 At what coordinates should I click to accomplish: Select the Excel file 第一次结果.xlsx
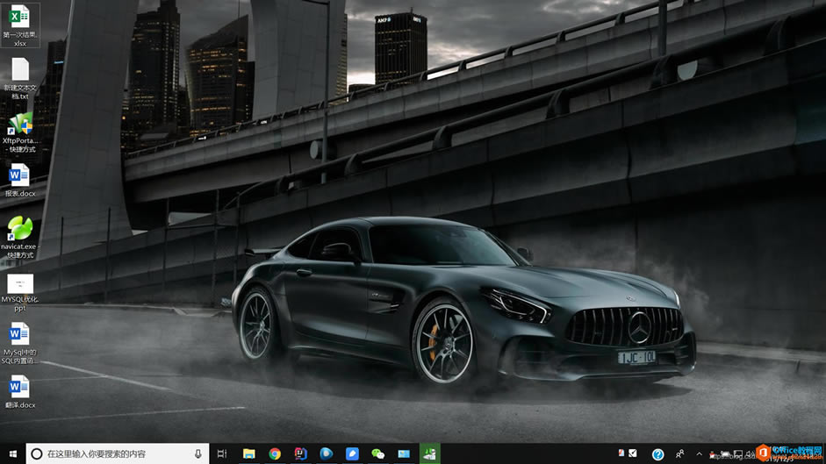pyautogui.click(x=20, y=25)
